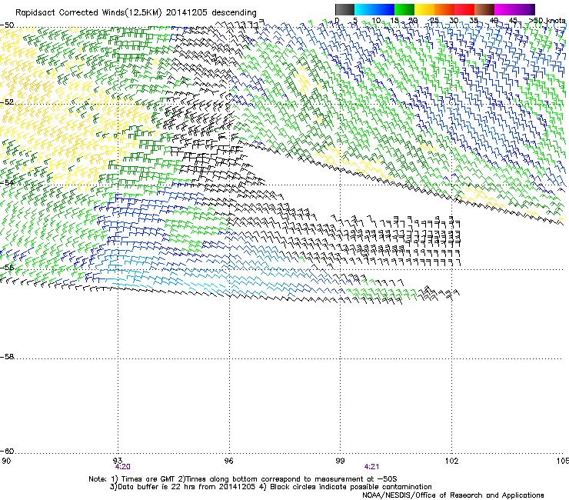
Task: Click the 99 longitude axis label
Action: pos(340,461)
